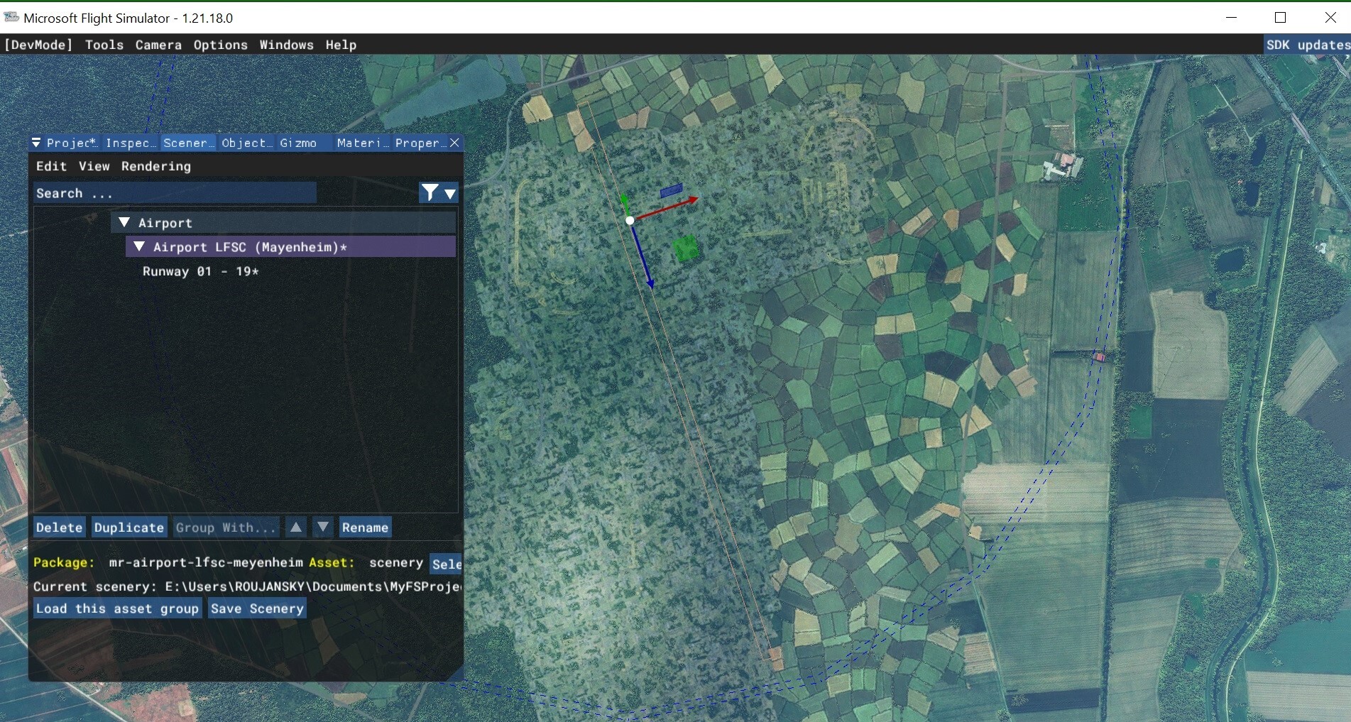Open the Windows menu
The width and height of the screenshot is (1351, 722).
pyautogui.click(x=286, y=45)
